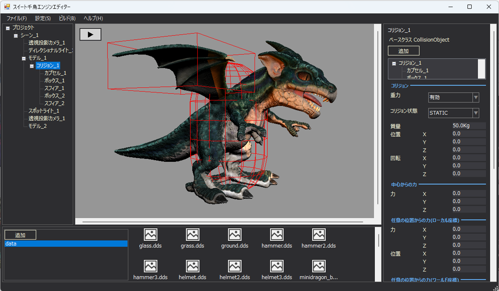Click the helmet.dds image icon

(x=193, y=266)
